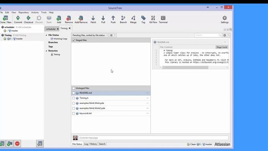
Task: Close the Timing tab
Action: 70,28
